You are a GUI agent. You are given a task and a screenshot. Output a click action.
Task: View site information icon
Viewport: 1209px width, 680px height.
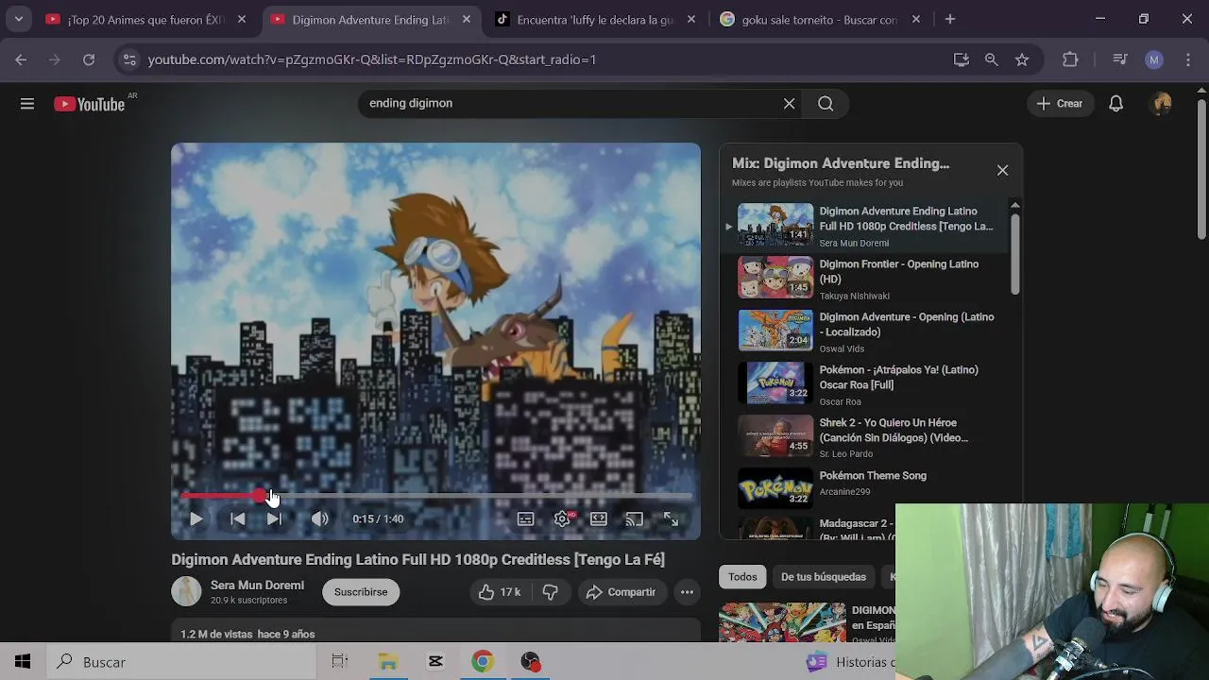129,59
